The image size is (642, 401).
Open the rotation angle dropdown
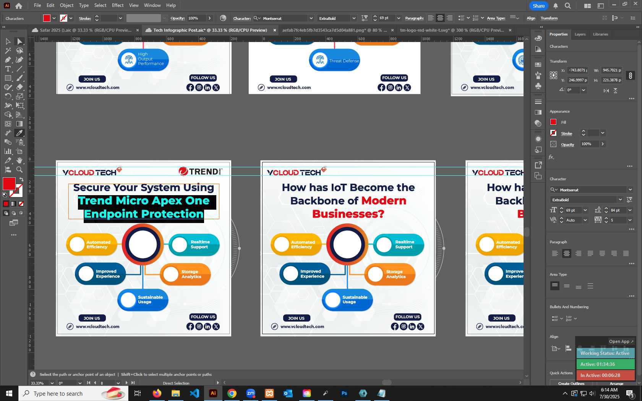[x=584, y=90]
